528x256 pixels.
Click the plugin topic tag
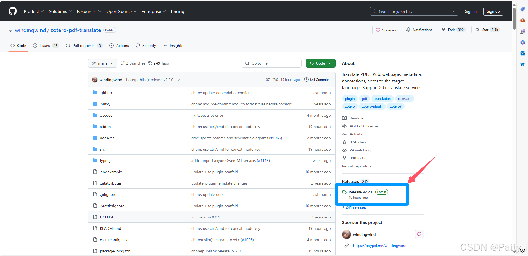coord(350,99)
